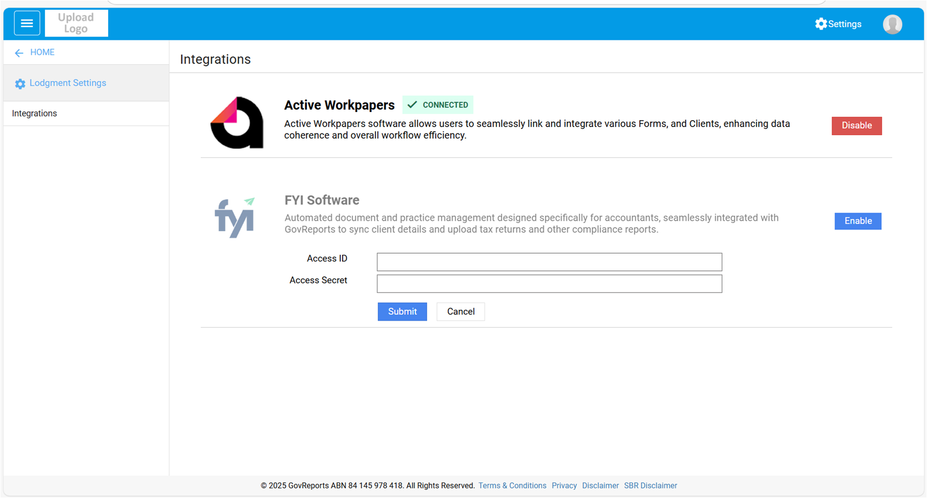Click the FYI Software heading

(x=322, y=200)
